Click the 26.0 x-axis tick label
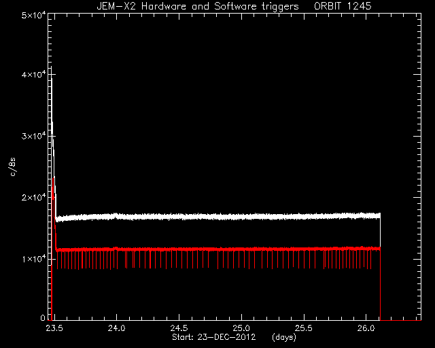435x348 pixels. coord(366,328)
